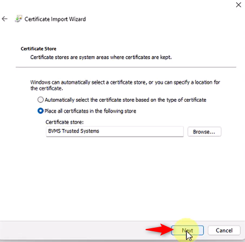
Task: Close the wizard with the X
Action: pyautogui.click(x=238, y=5)
